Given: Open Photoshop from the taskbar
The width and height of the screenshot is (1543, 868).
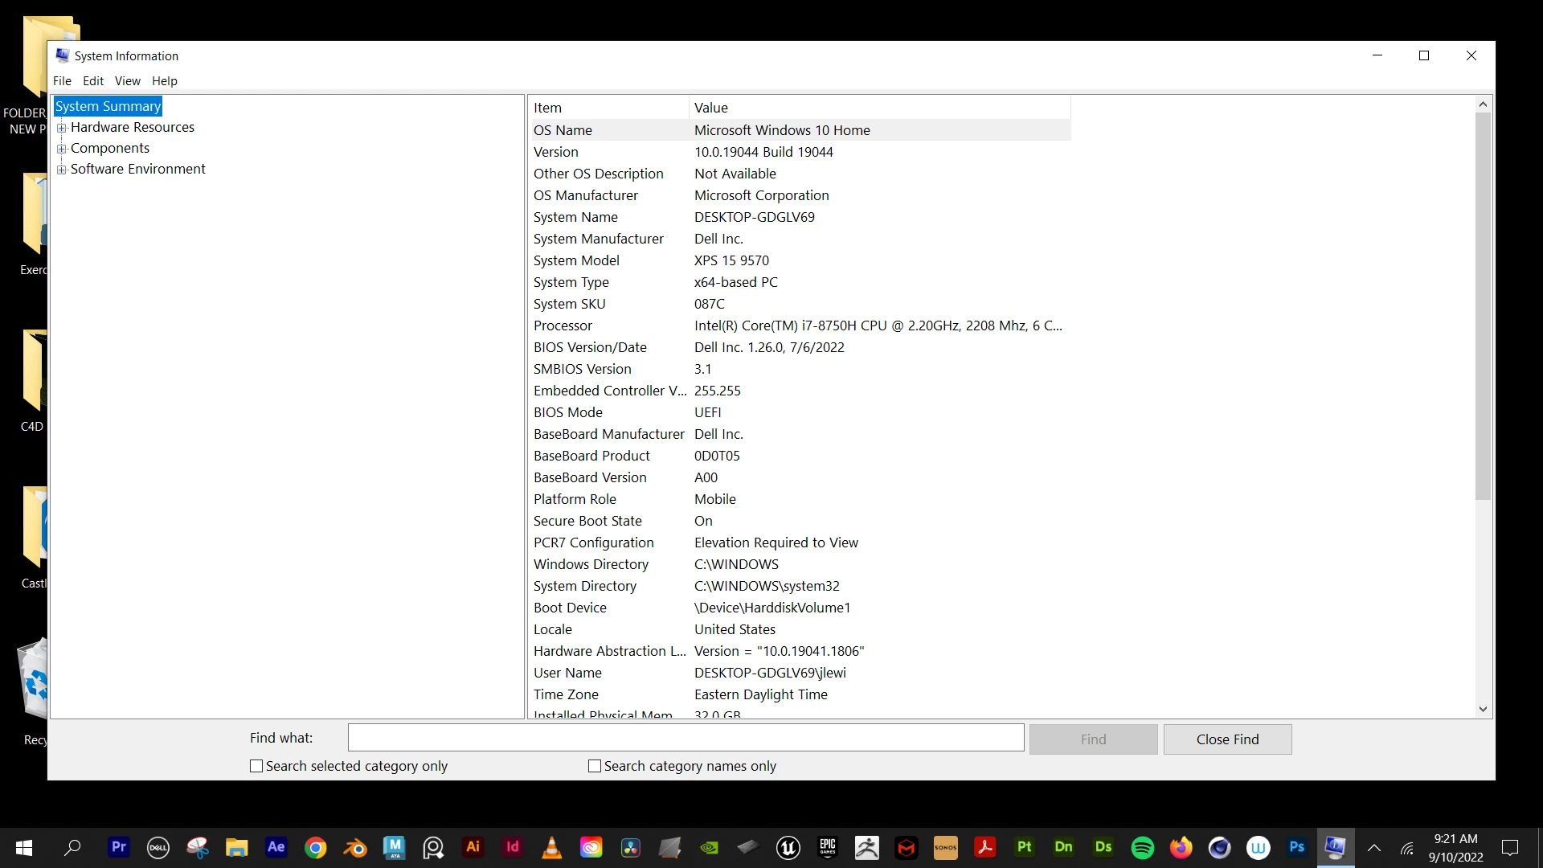Looking at the screenshot, I should [x=1296, y=847].
